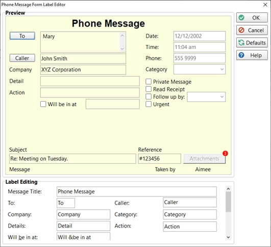Click the Cancel button label
The image size is (271, 247).
click(x=256, y=30)
